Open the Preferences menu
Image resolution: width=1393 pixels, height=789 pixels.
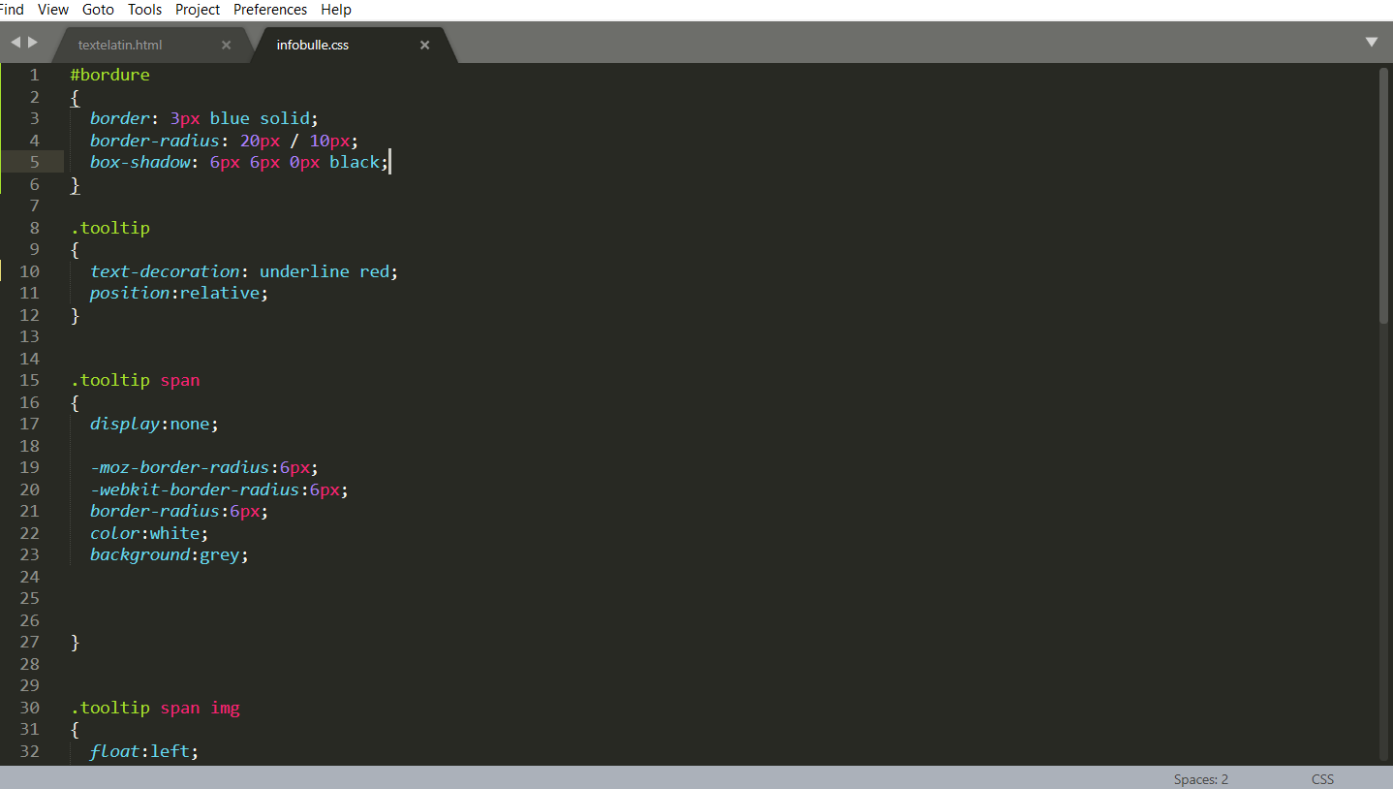click(x=270, y=10)
